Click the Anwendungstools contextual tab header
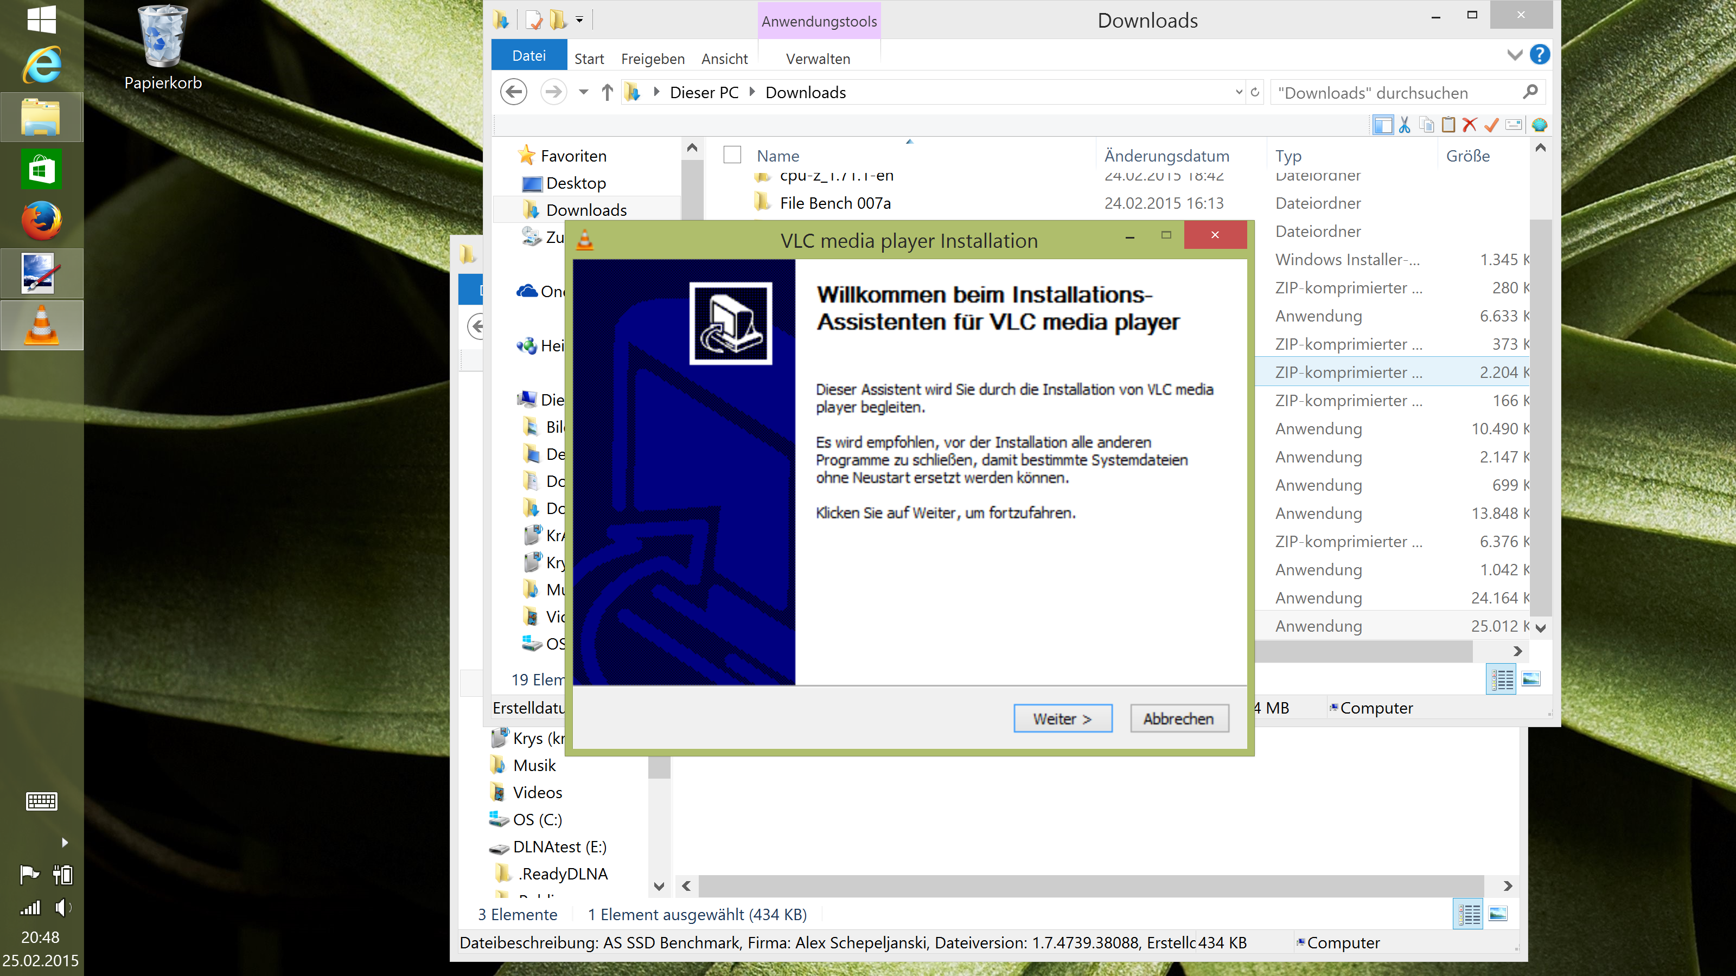 (x=819, y=21)
